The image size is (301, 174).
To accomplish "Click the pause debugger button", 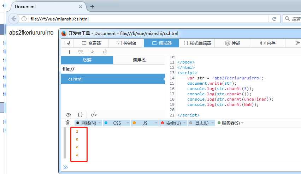I will 68,52.
